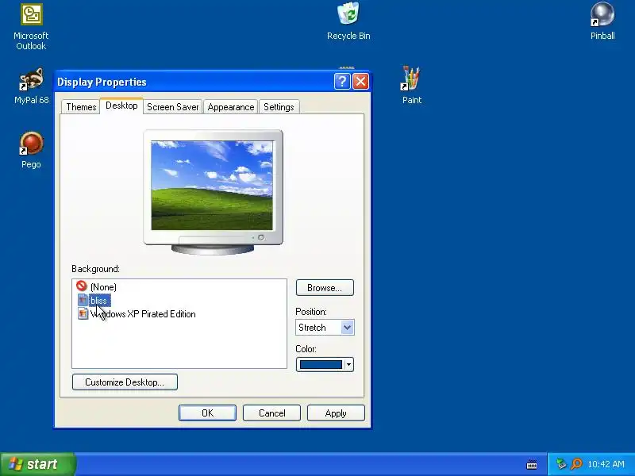Image resolution: width=635 pixels, height=476 pixels.
Task: Click the Display Properties help question-mark button
Action: (x=342, y=82)
